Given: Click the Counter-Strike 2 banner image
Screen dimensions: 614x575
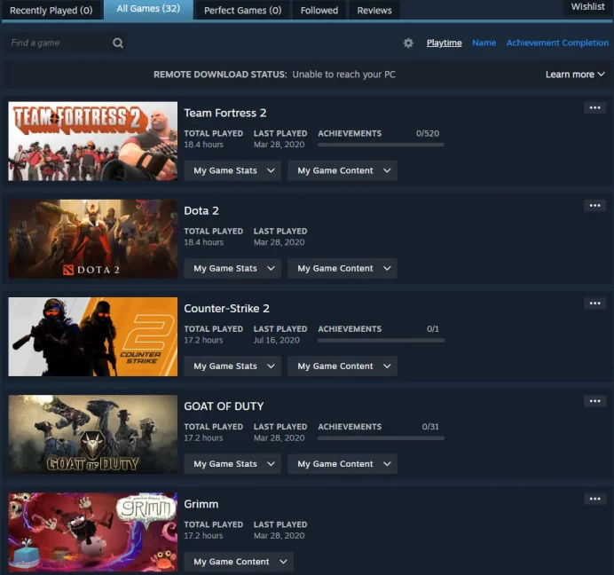Looking at the screenshot, I should (93, 336).
